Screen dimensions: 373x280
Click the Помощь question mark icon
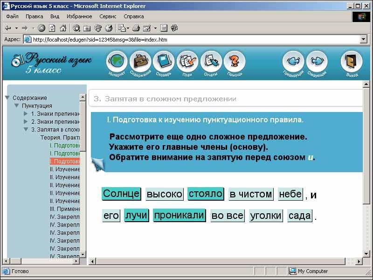235,62
